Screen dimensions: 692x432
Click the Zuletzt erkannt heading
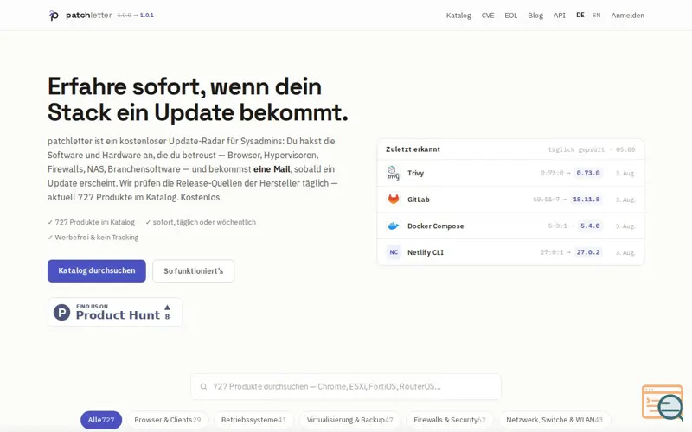tap(413, 149)
